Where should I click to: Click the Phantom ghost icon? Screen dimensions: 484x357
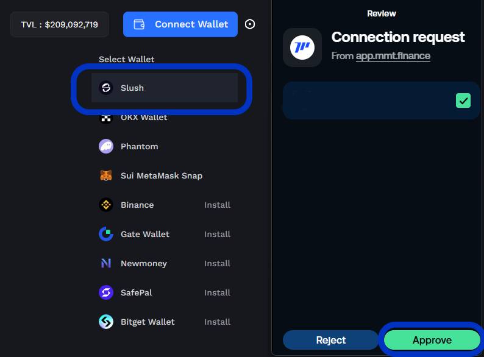pyautogui.click(x=106, y=146)
